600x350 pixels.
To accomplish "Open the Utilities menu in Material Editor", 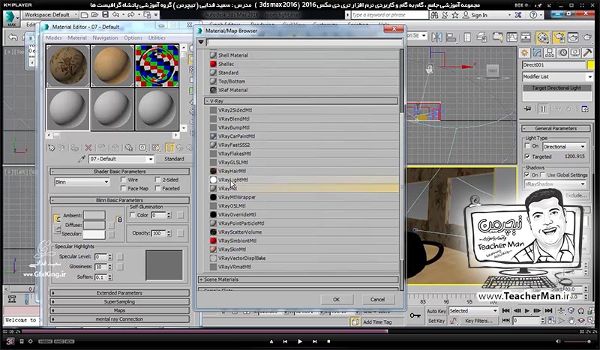I will pyautogui.click(x=157, y=38).
